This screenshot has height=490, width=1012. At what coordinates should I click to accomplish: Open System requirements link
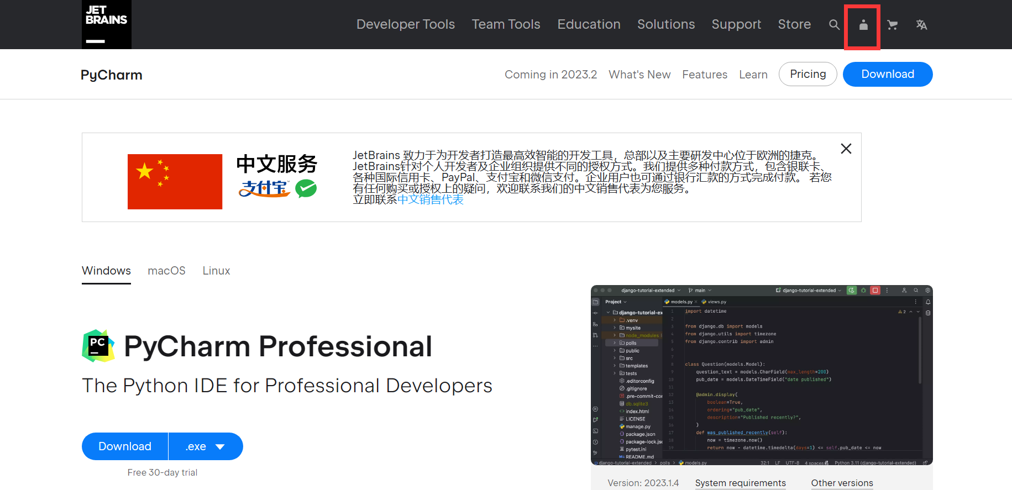(740, 483)
